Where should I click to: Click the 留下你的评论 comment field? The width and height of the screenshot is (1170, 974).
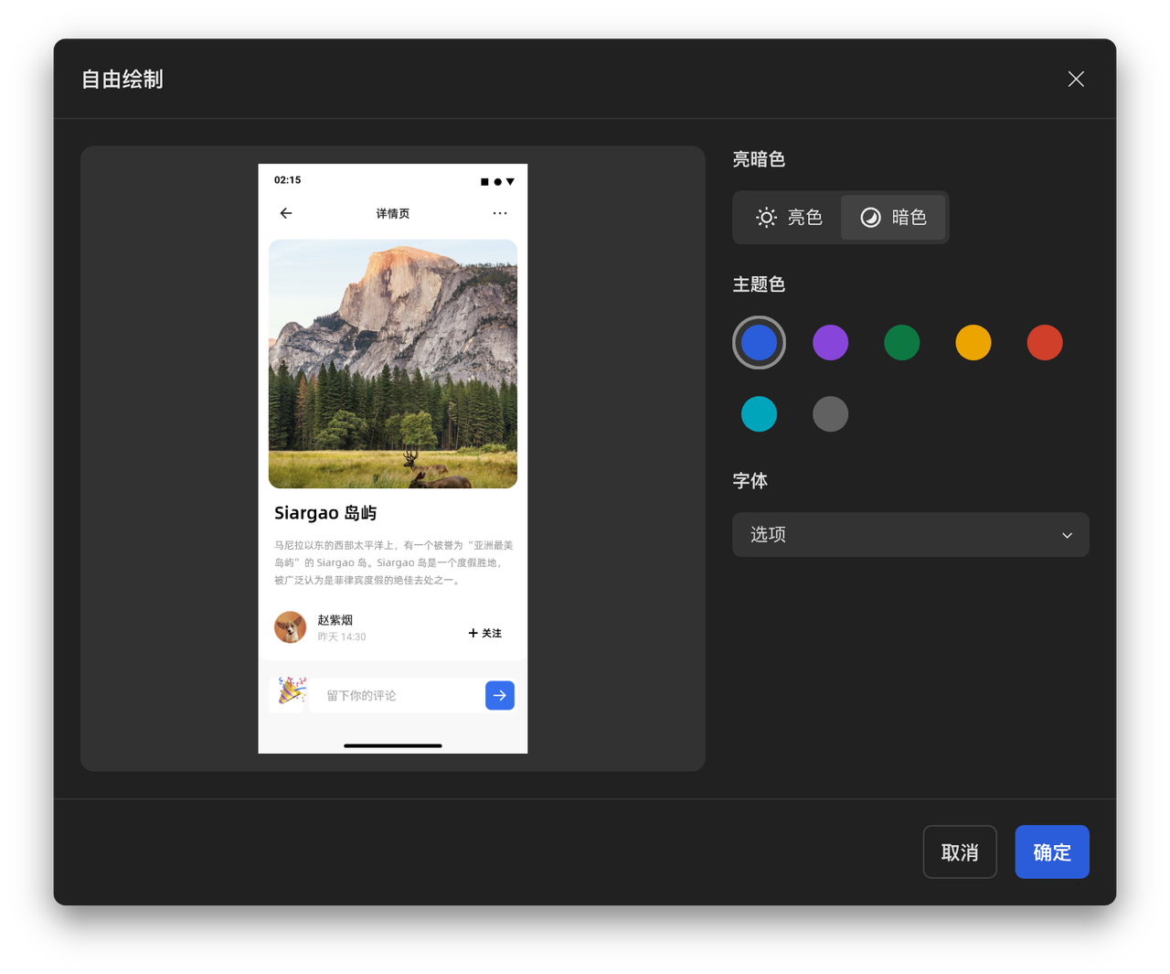coord(397,696)
